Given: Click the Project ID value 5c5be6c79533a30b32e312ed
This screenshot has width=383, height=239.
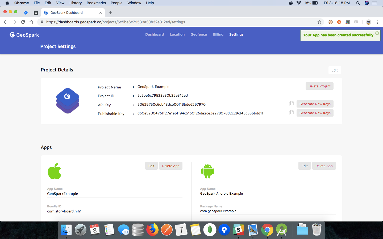Looking at the screenshot, I should point(163,95).
